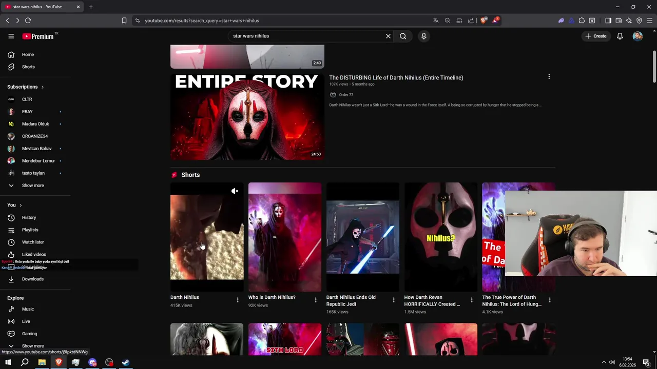Run search with the magnifier button

(x=403, y=36)
